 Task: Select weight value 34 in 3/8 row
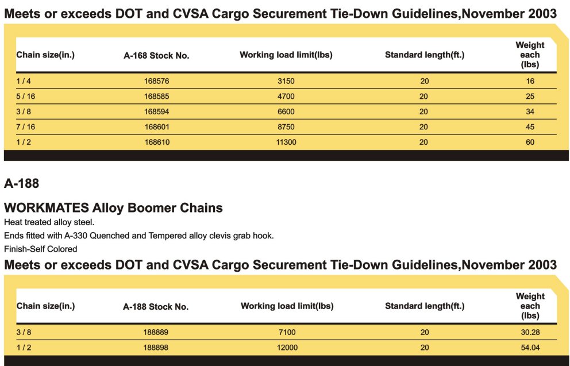(530, 111)
